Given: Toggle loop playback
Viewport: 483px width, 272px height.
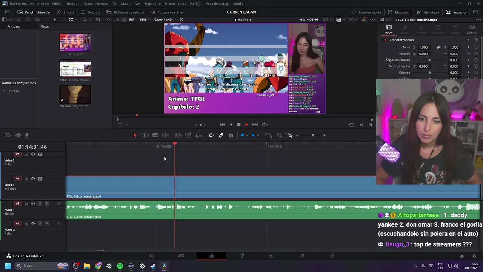Looking at the screenshot, I should point(265,125).
